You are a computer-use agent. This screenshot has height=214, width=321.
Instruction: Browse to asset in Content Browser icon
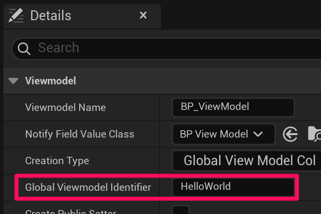[x=314, y=134]
